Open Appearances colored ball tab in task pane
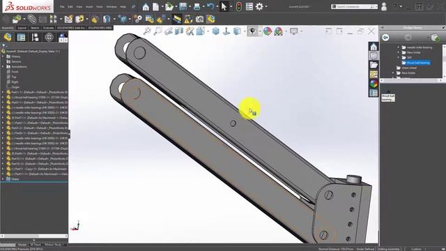Screen dimensions: 446x251 pos(374,84)
